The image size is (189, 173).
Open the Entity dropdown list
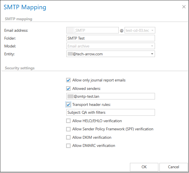tap(152, 54)
